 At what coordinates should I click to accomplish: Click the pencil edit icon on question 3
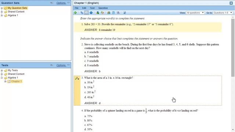pyautogui.click(x=76, y=78)
